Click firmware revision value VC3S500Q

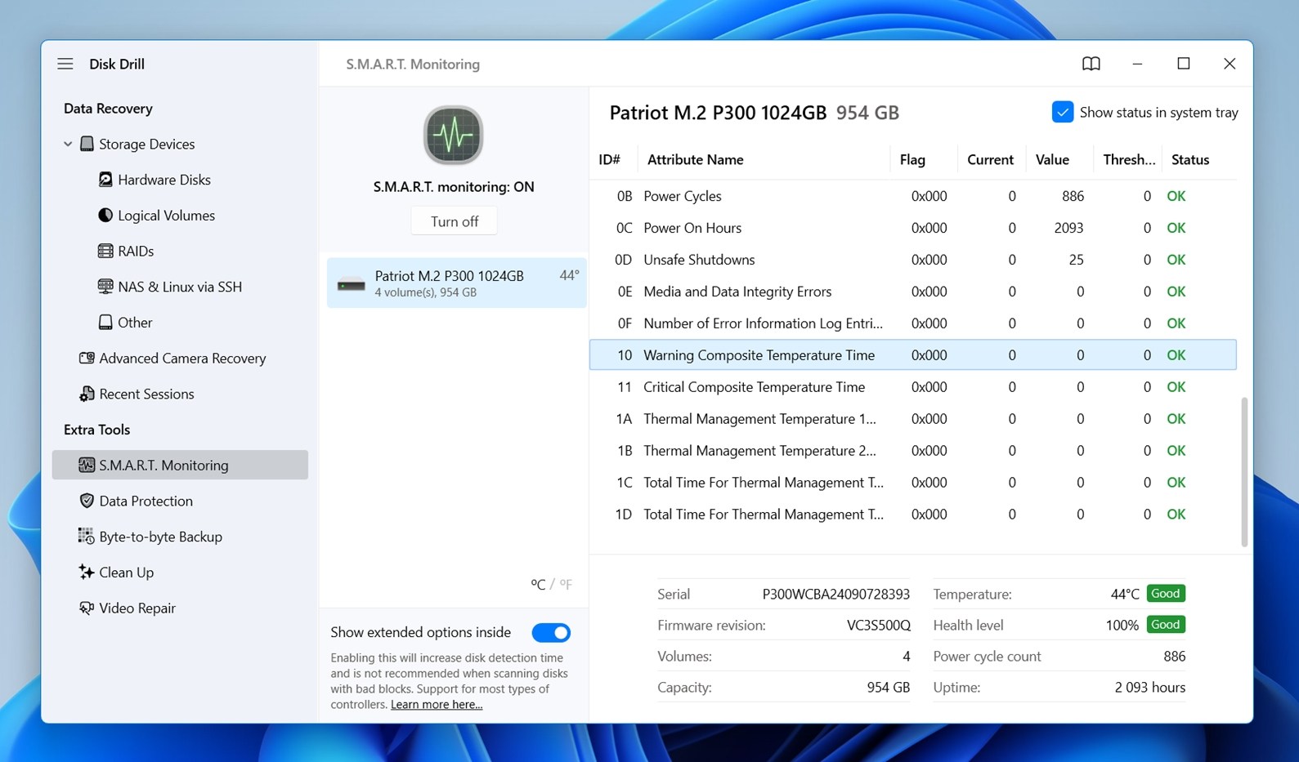point(878,625)
